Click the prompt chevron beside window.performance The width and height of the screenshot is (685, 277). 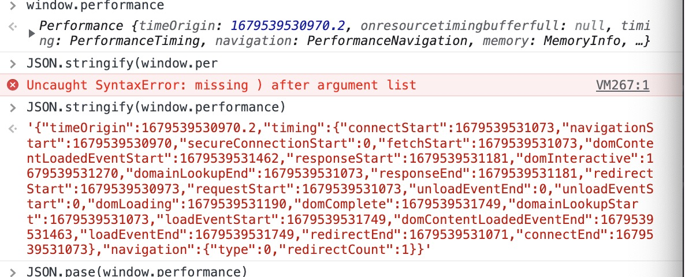click(x=12, y=6)
